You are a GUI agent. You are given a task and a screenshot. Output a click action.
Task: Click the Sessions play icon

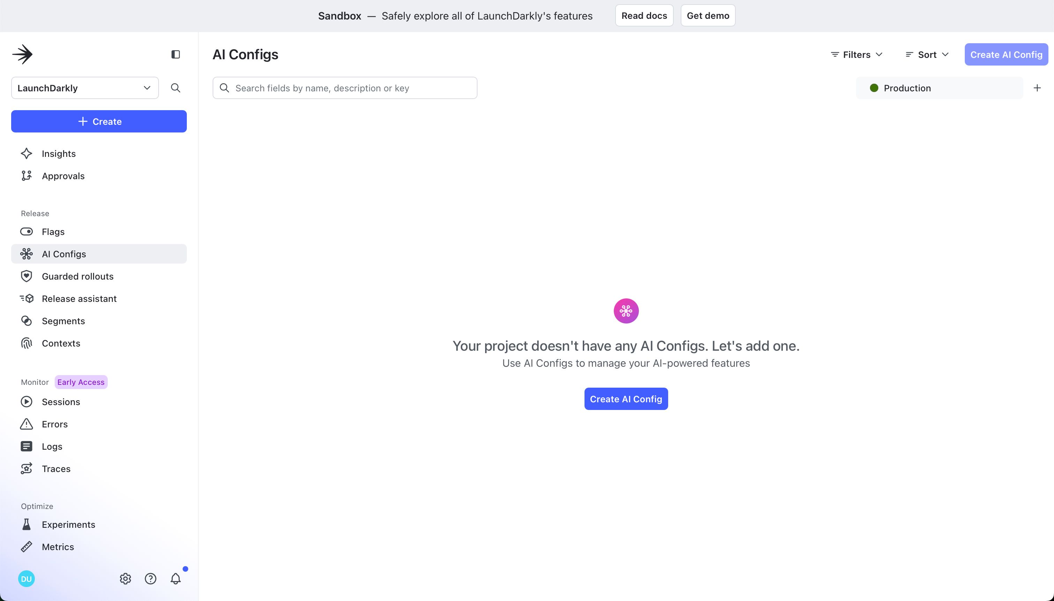tap(26, 402)
